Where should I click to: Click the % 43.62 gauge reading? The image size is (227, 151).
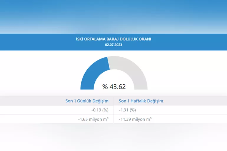tap(114, 87)
